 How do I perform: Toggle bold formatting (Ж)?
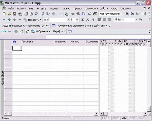82,20
